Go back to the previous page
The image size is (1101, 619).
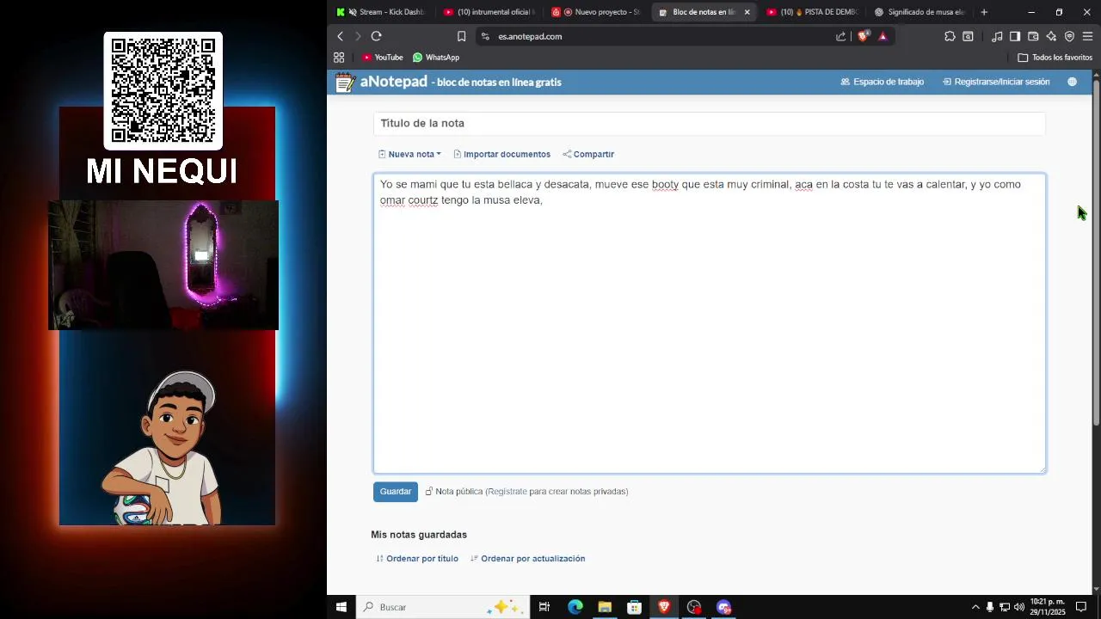click(340, 36)
